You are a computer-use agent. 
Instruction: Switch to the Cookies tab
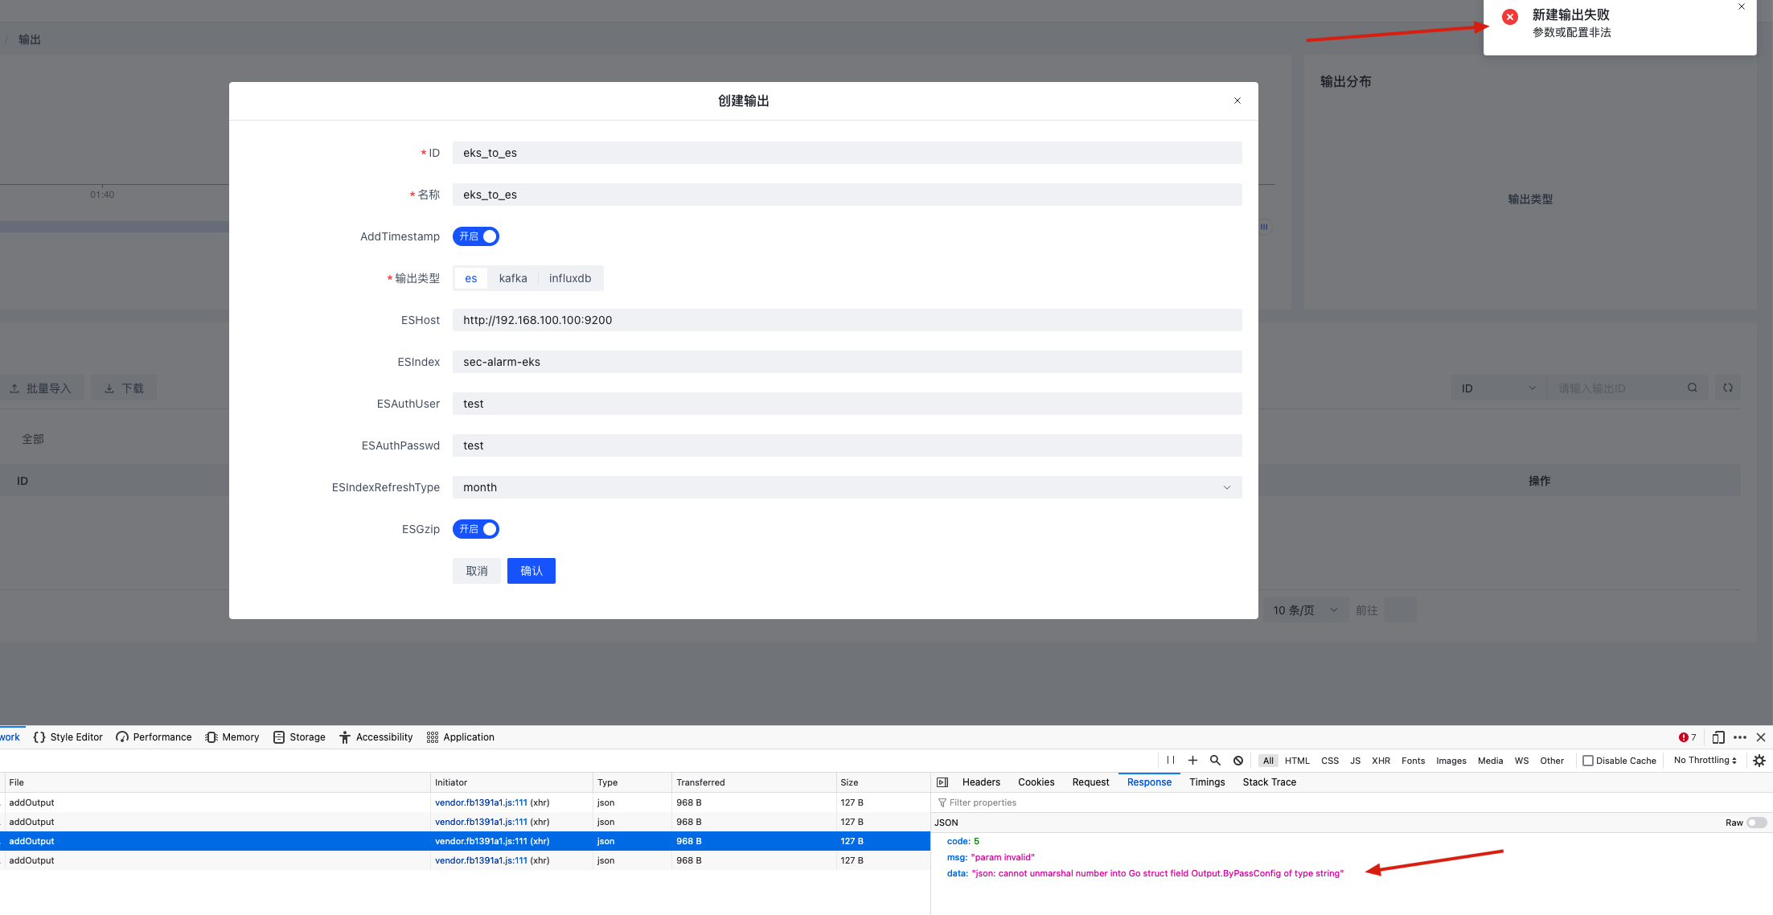point(1036,782)
